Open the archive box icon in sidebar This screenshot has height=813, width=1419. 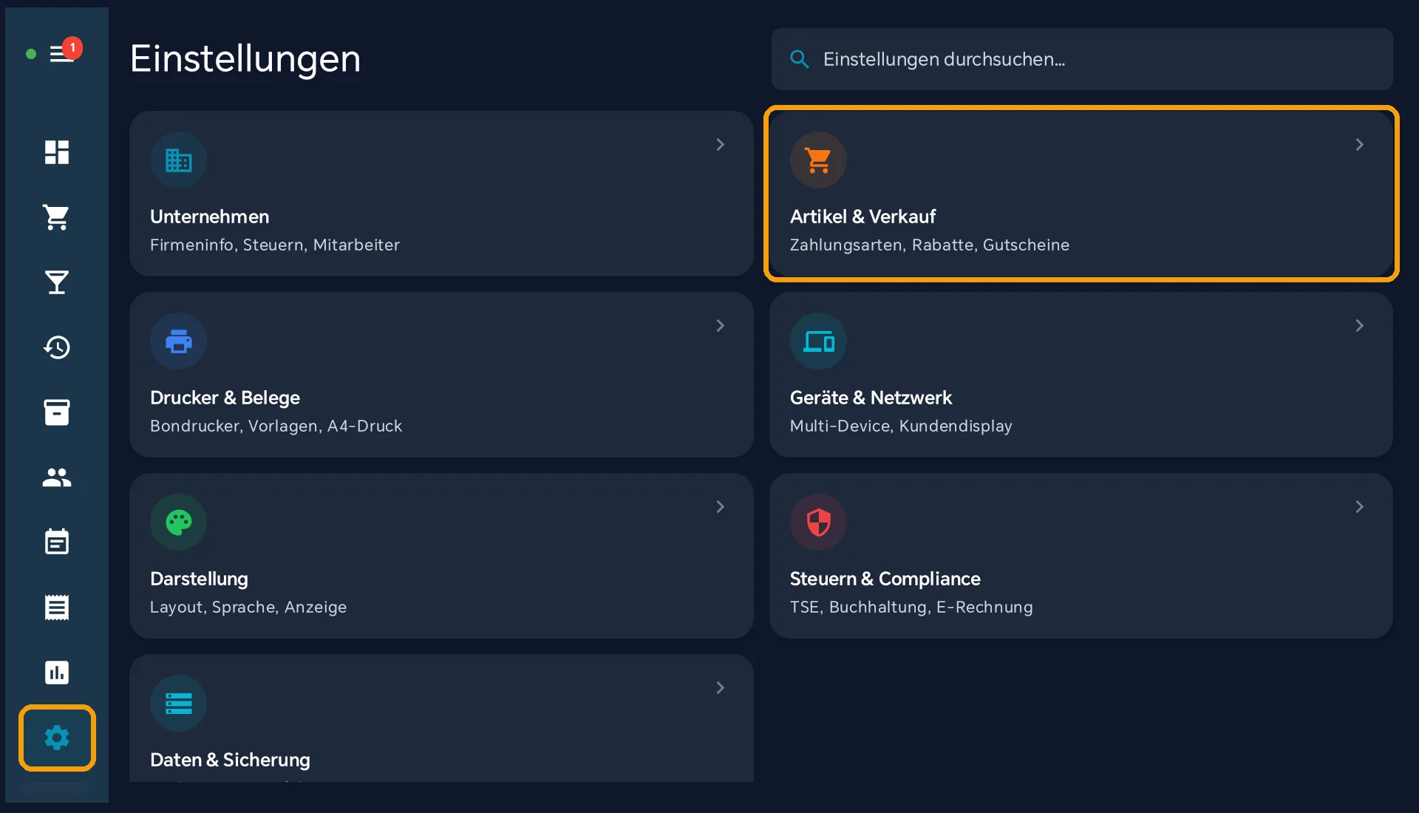(57, 412)
